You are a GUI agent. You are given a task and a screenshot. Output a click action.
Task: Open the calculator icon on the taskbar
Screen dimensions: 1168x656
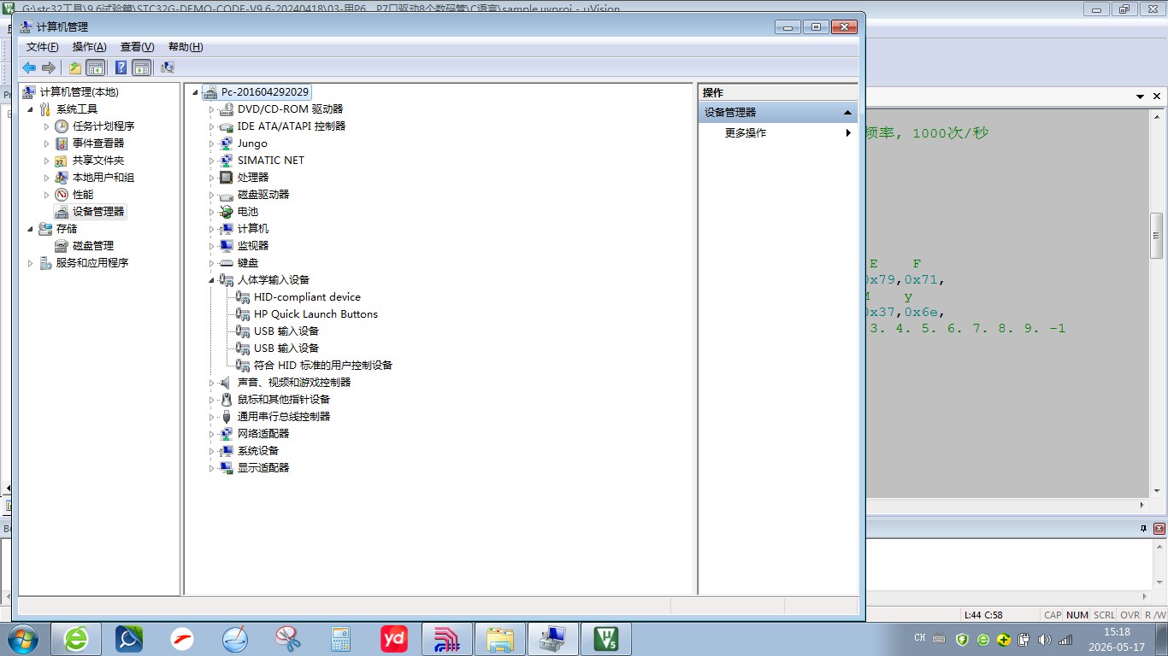(x=341, y=639)
